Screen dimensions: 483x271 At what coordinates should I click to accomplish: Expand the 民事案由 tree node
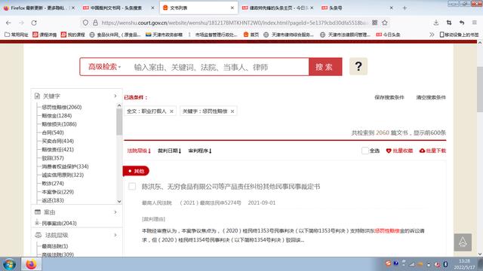(x=37, y=223)
